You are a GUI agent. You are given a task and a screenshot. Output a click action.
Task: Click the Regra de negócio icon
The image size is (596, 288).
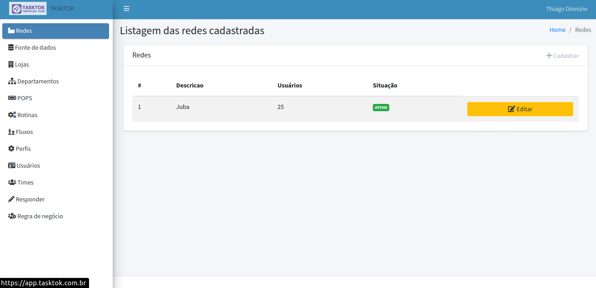pyautogui.click(x=11, y=216)
